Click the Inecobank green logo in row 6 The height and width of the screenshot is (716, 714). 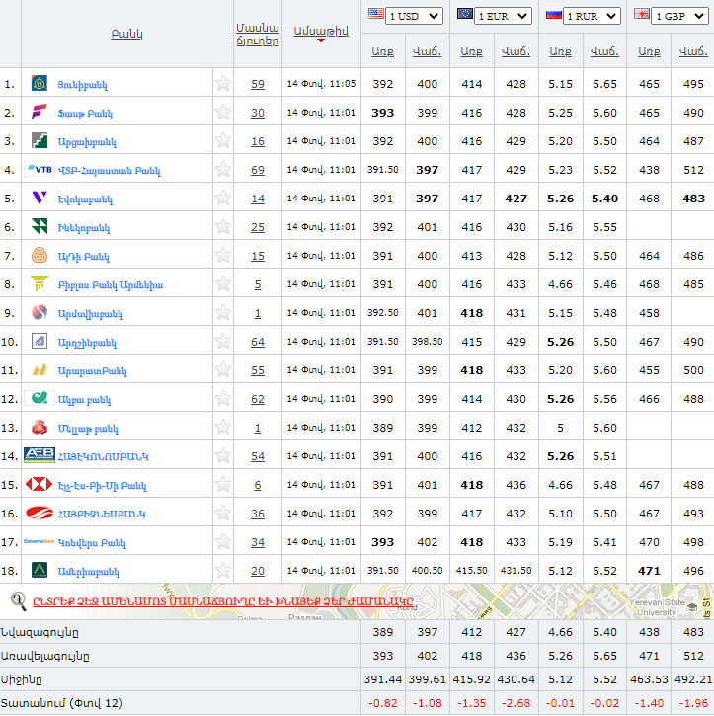pos(40,226)
